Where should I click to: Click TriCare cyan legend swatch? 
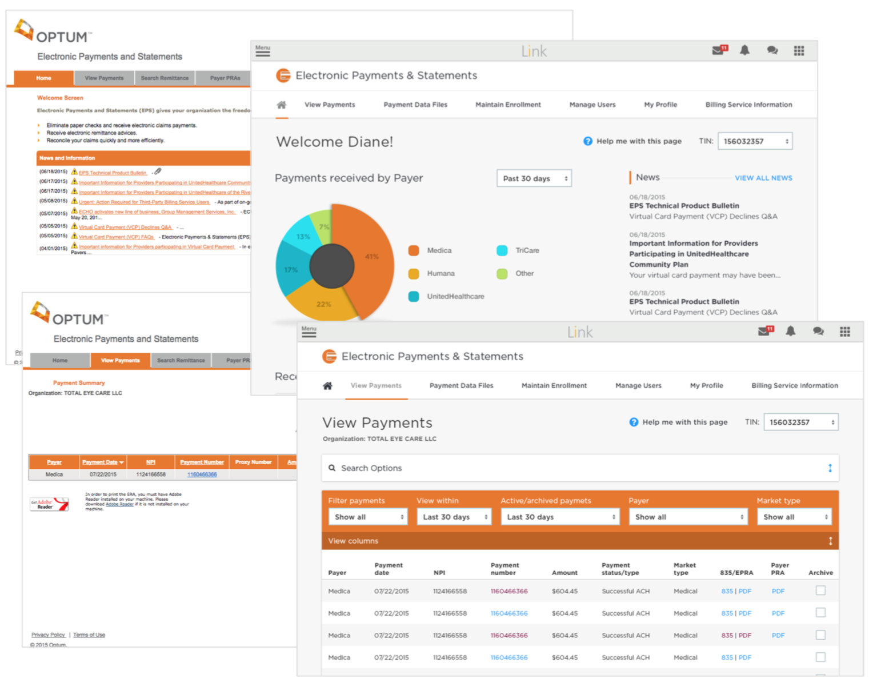pyautogui.click(x=502, y=250)
